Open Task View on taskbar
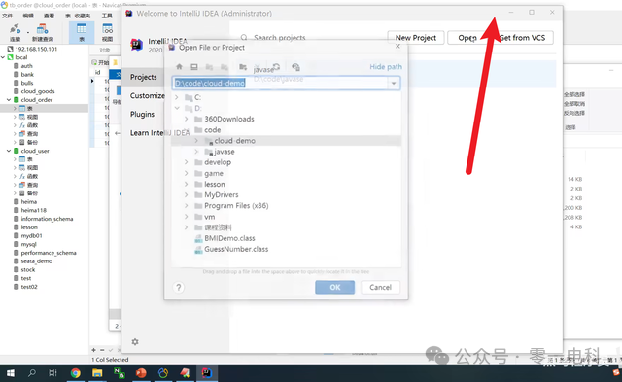 coord(52,373)
